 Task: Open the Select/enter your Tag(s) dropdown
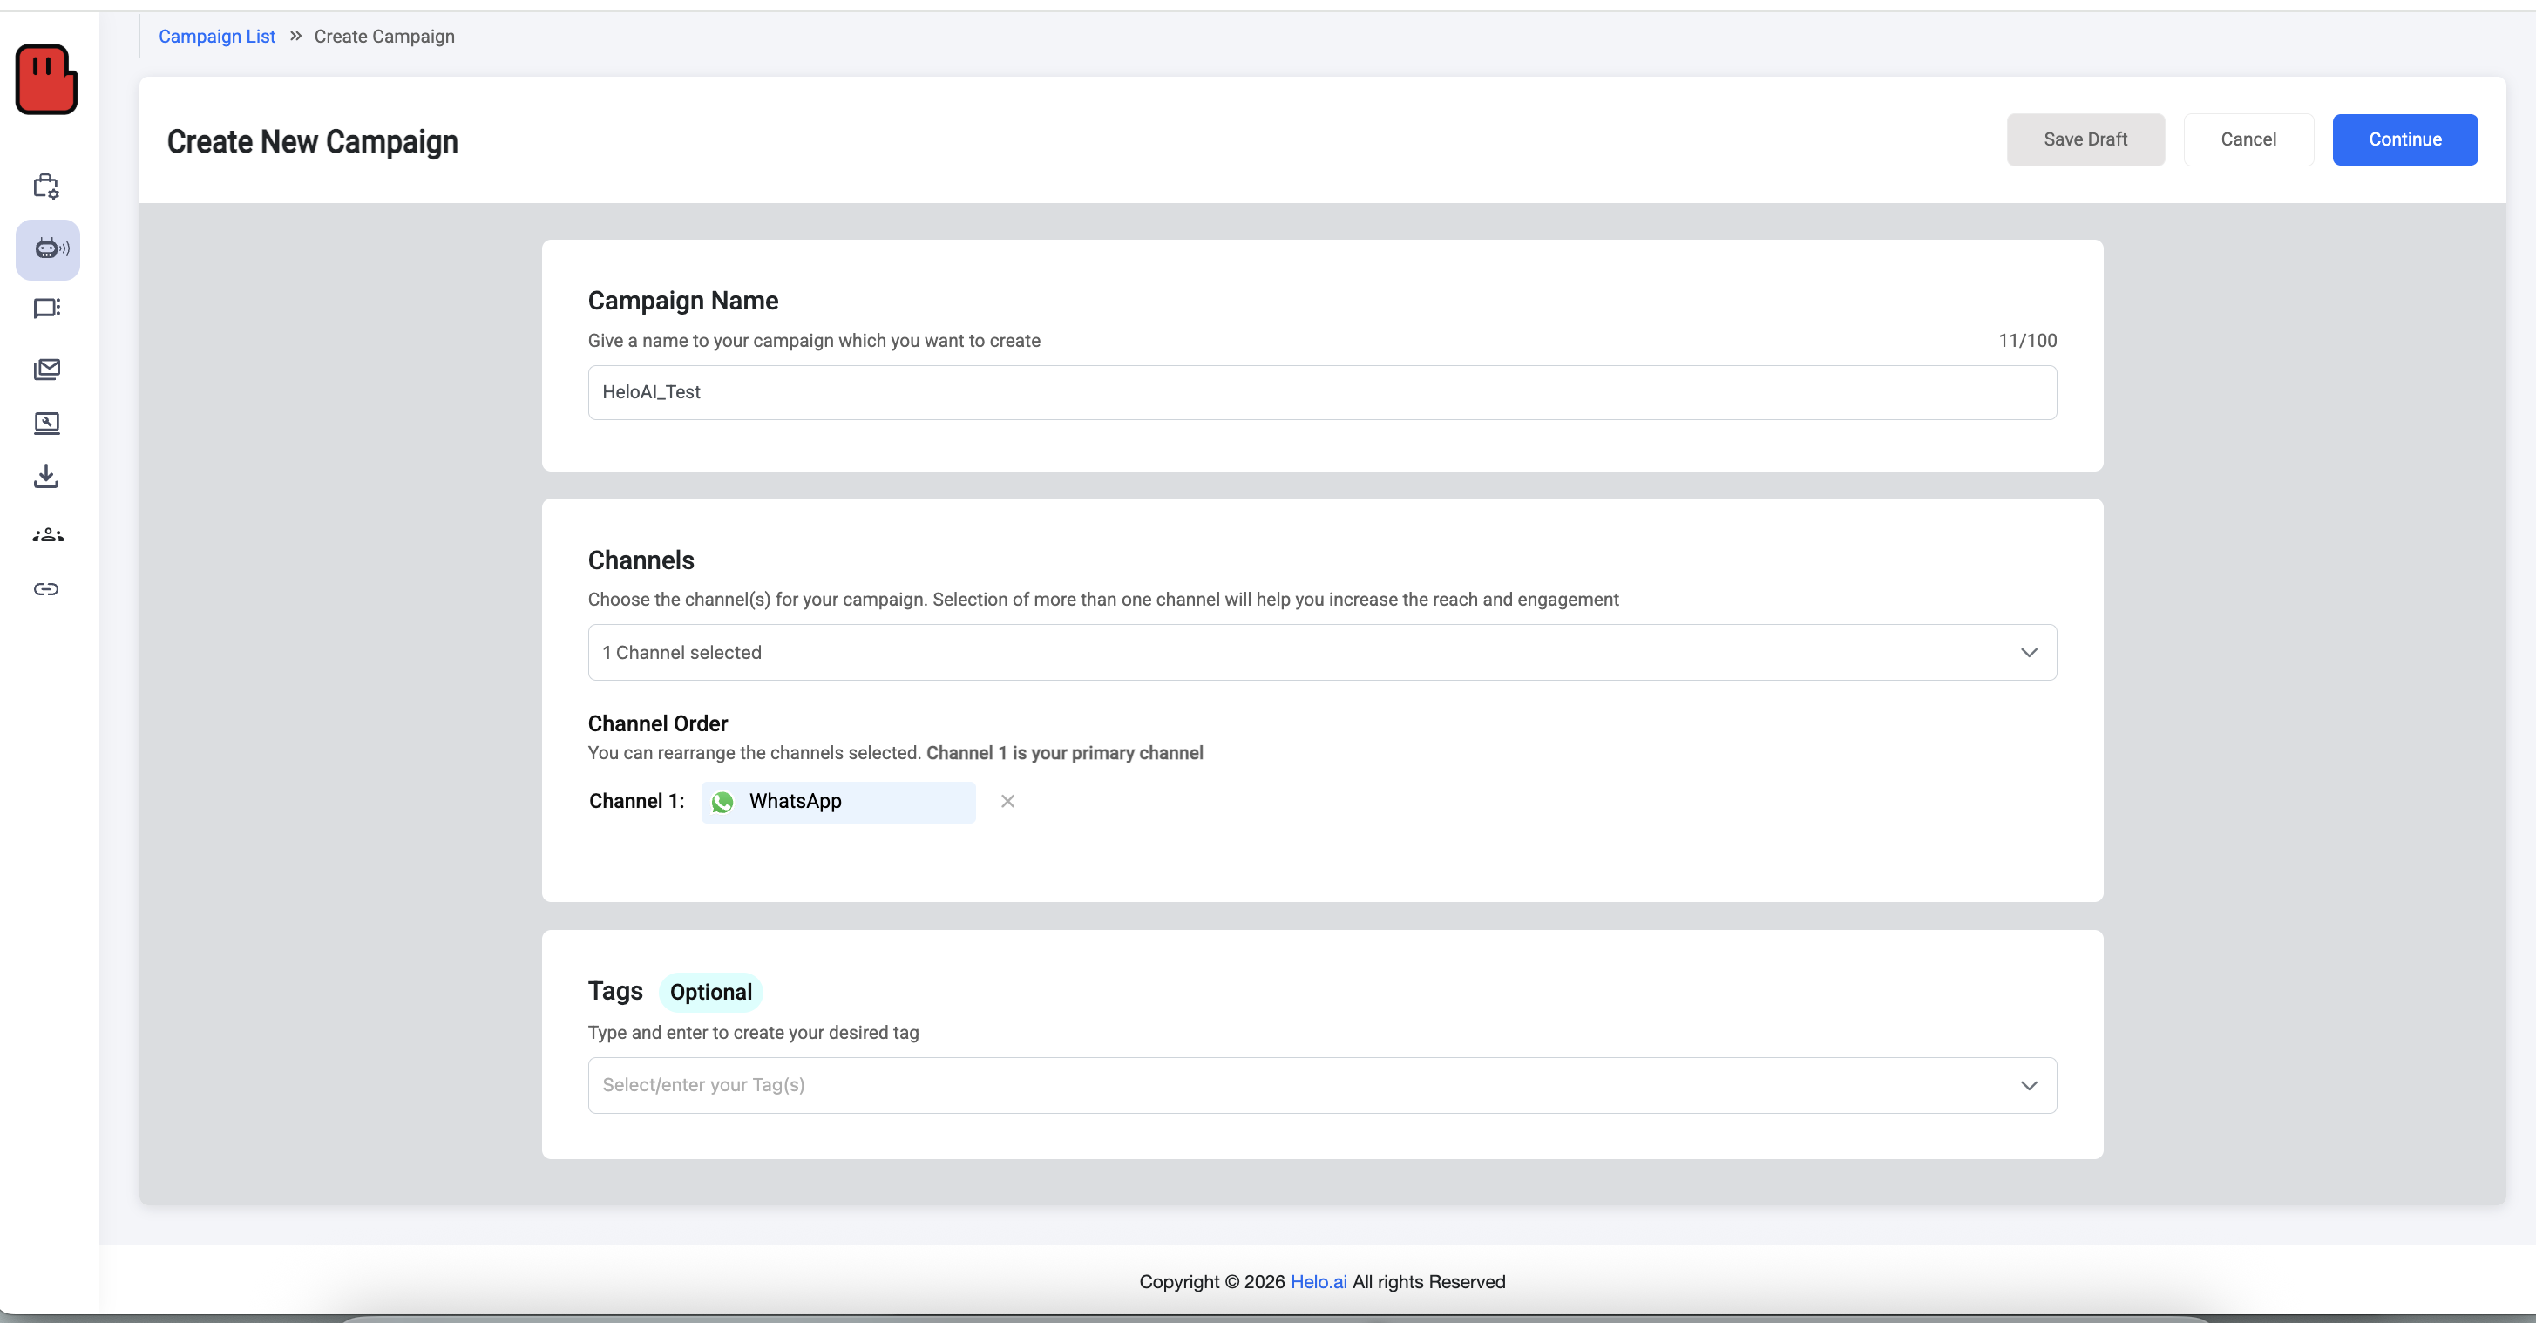click(x=1321, y=1085)
